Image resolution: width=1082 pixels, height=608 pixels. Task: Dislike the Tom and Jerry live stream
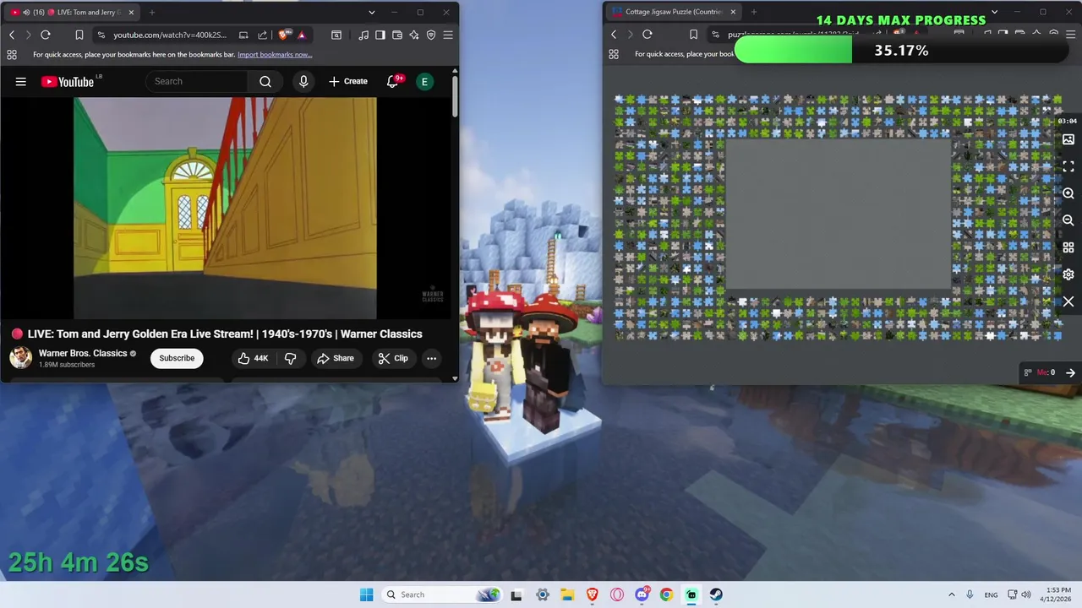290,358
